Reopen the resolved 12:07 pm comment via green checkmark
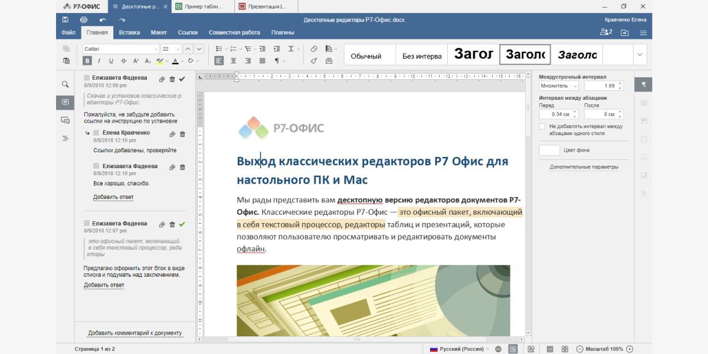Screen dimensions: 708x354 click(182, 224)
